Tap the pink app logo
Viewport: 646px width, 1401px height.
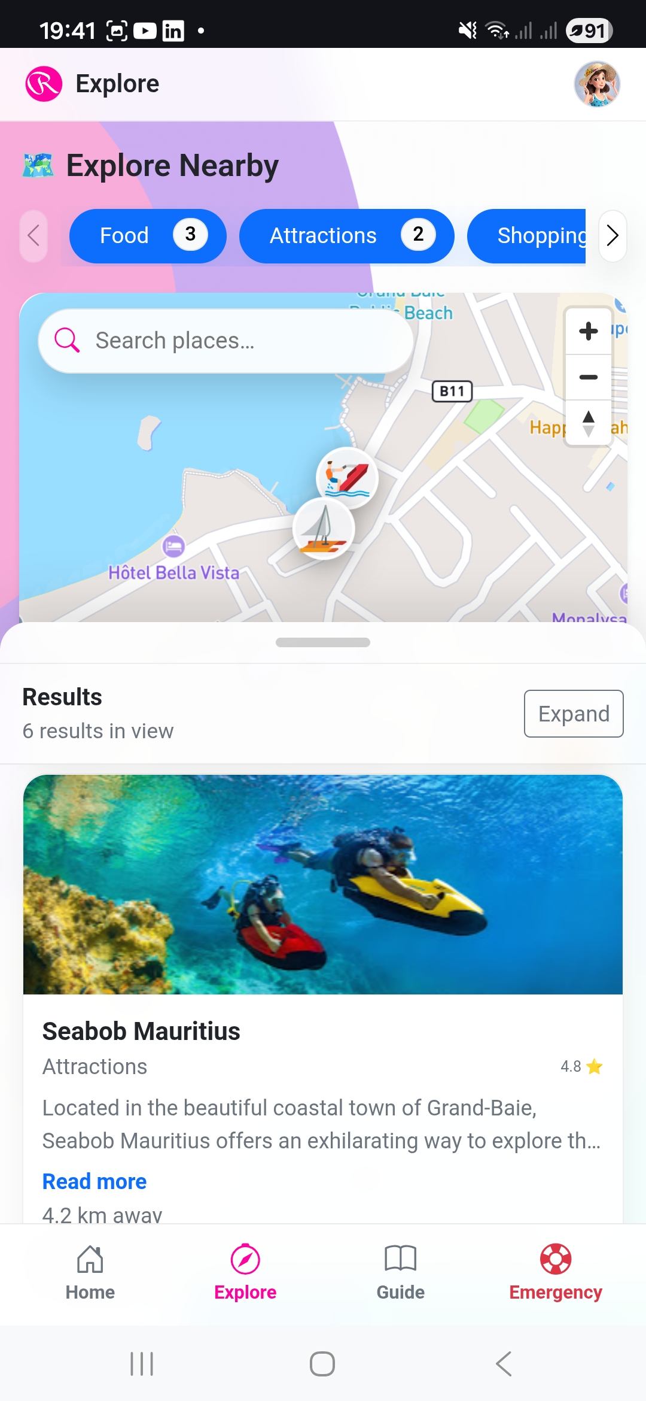coord(44,84)
